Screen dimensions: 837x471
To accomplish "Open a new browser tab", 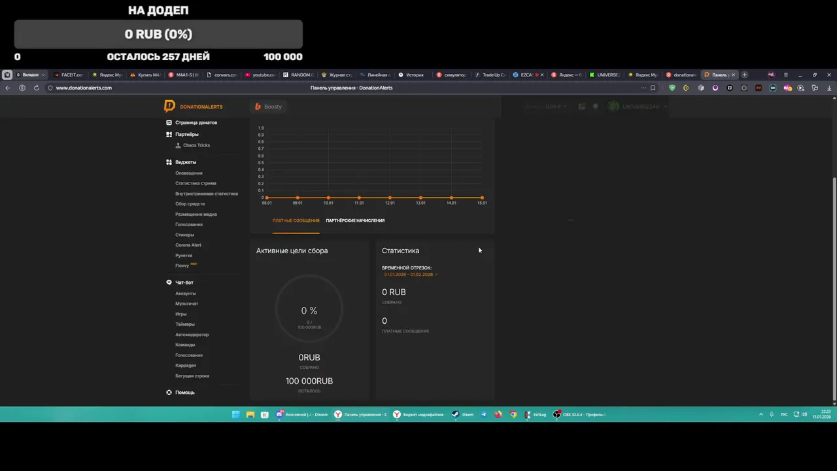I will click(x=744, y=75).
